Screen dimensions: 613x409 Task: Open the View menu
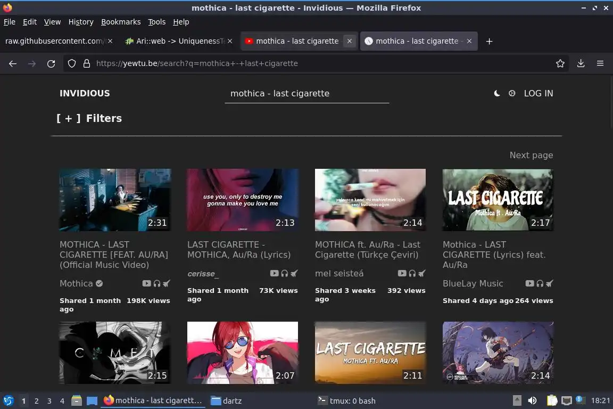52,22
